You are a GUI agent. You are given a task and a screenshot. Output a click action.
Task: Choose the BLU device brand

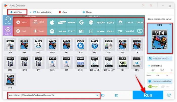(110, 31)
